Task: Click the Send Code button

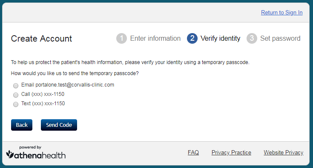Action: point(59,125)
